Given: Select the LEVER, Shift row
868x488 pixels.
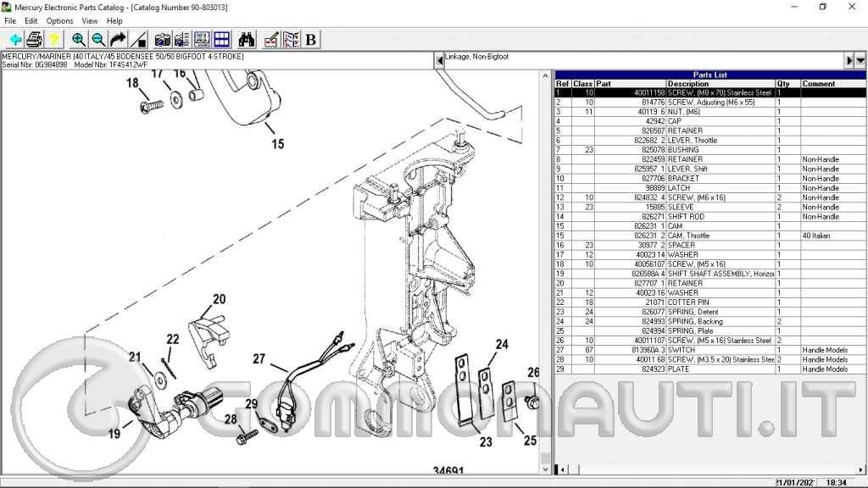Looking at the screenshot, I should click(x=710, y=169).
